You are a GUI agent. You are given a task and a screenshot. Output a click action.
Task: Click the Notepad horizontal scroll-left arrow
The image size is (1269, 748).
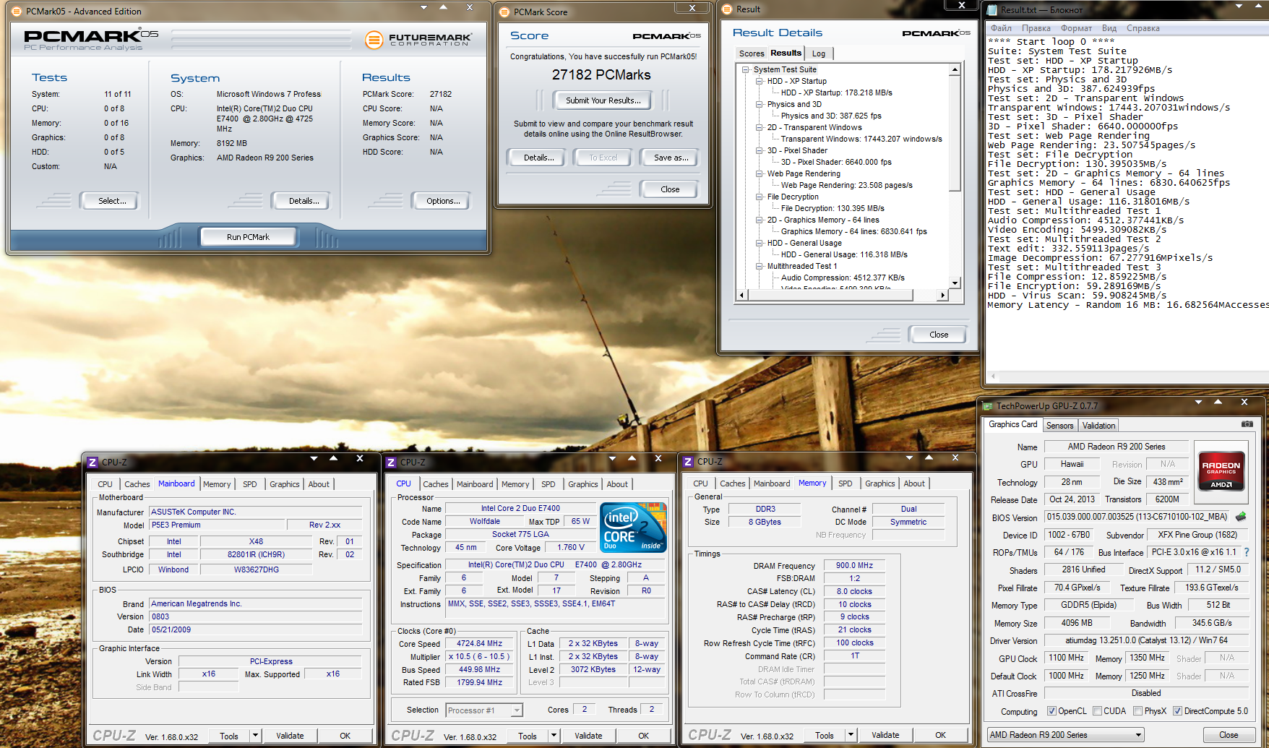tap(994, 377)
